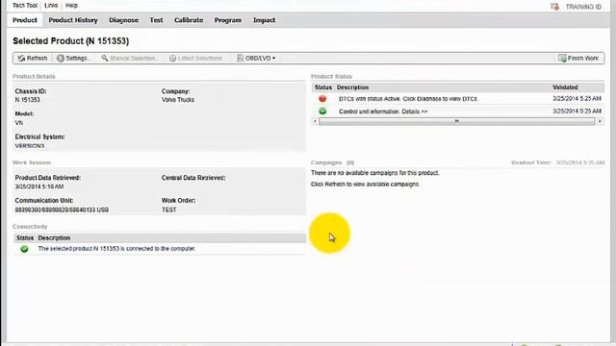Open the Help menu
Screen dimensions: 616x346
71,6
